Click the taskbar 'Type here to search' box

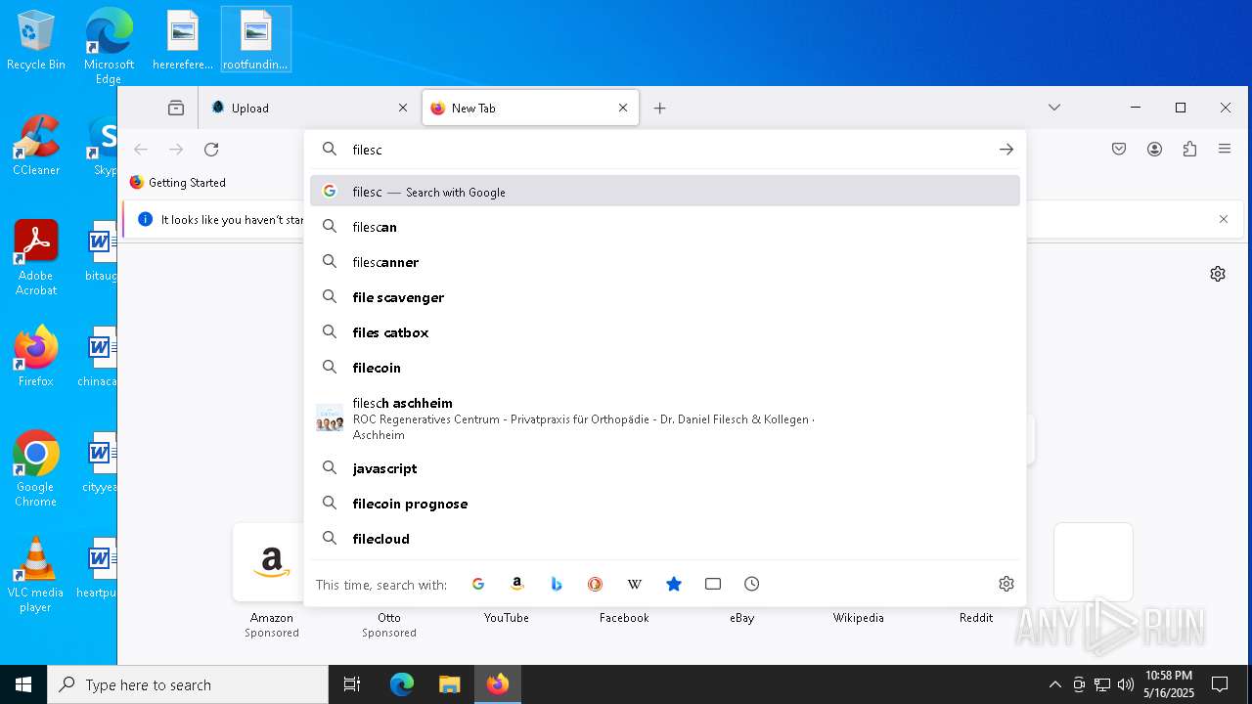188,684
